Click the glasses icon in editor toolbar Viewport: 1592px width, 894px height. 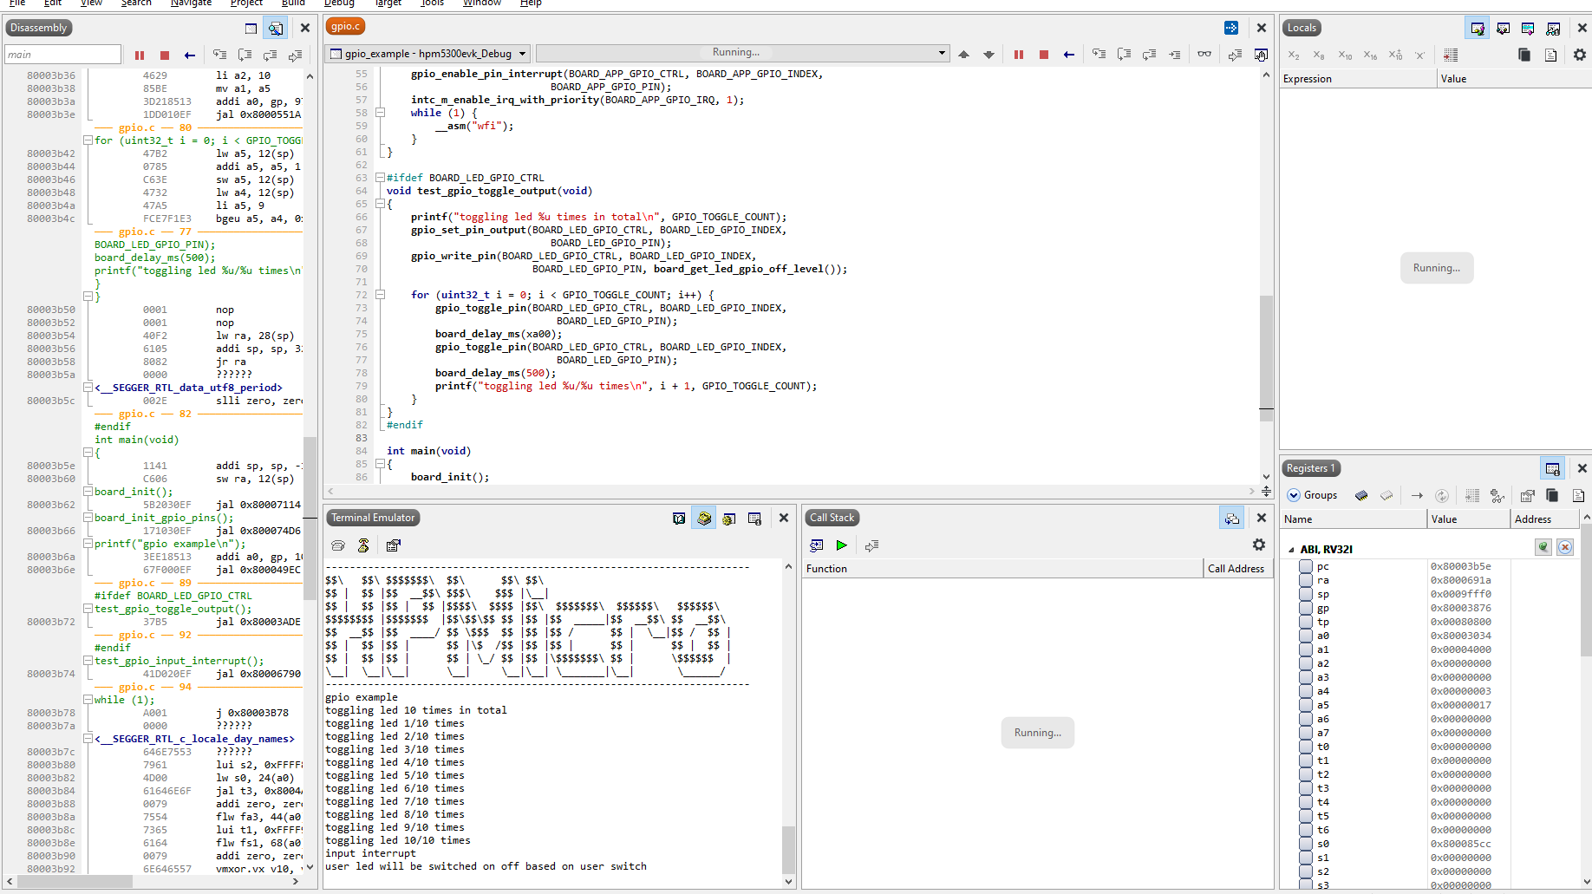[1204, 54]
